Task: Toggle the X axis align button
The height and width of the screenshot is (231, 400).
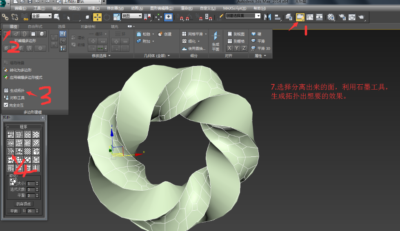Action: pos(229,48)
